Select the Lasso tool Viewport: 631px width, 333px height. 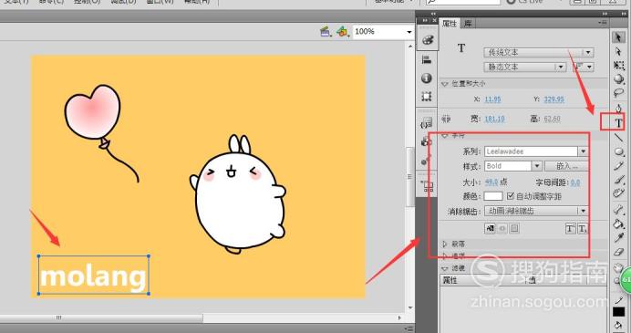(x=618, y=93)
